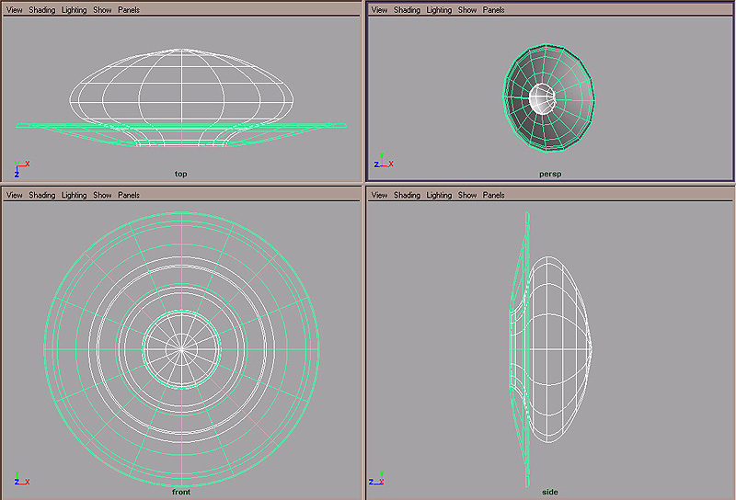
Task: Click the axis indicator icon in the top viewport
Action: (19, 168)
